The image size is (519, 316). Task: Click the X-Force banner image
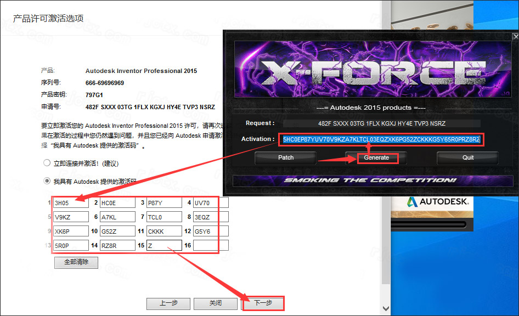373,69
